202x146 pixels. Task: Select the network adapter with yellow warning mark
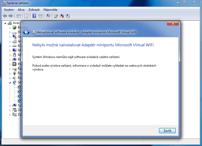tap(19, 87)
